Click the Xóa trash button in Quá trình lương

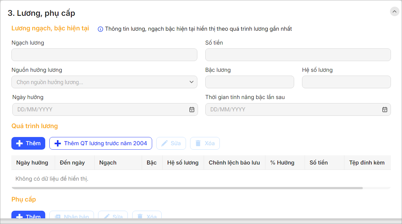pyautogui.click(x=205, y=143)
